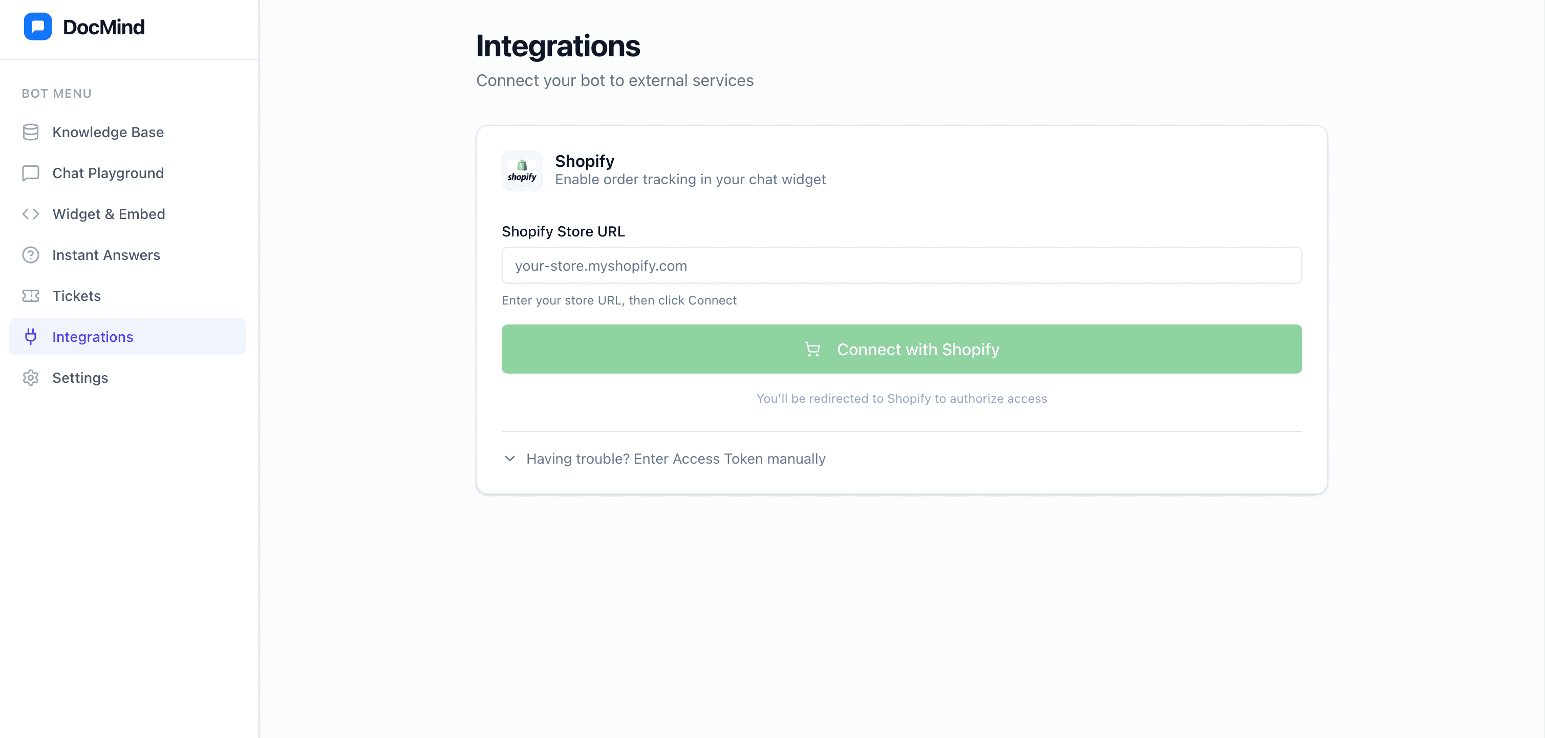Select Widget & Embed menu entry

click(109, 214)
